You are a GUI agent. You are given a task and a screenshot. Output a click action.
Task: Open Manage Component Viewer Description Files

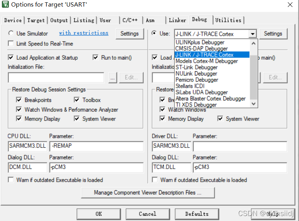[x=148, y=193]
